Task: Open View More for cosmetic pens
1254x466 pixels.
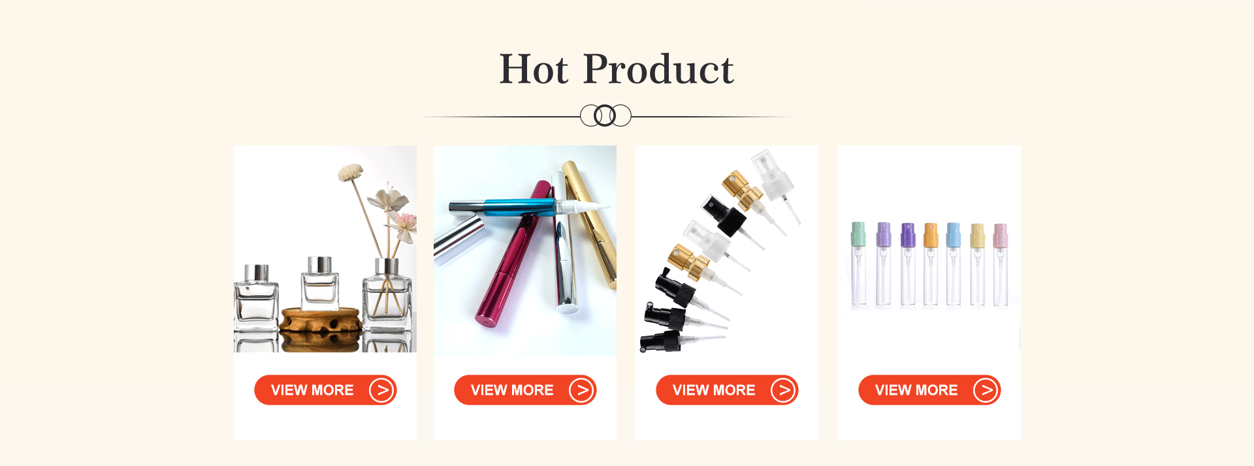Action: coord(525,390)
